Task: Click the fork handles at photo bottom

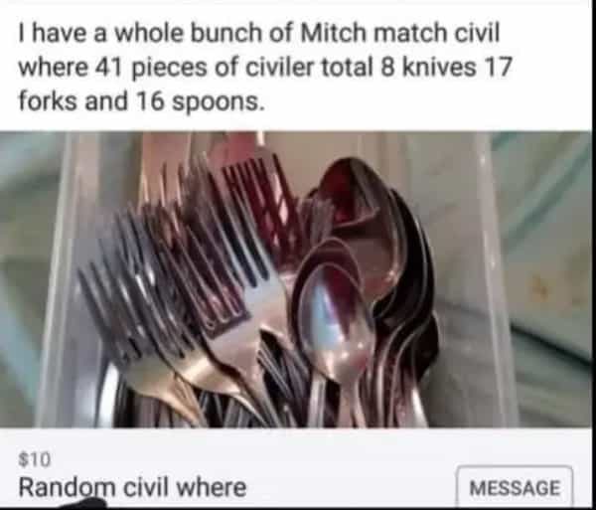Action: pos(213,407)
